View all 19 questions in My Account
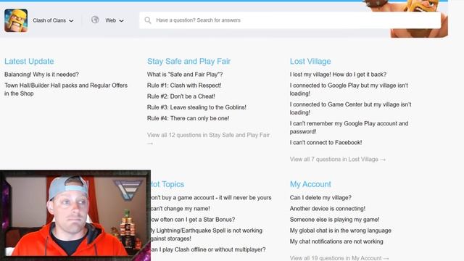Image resolution: width=464 pixels, height=261 pixels. (339, 258)
